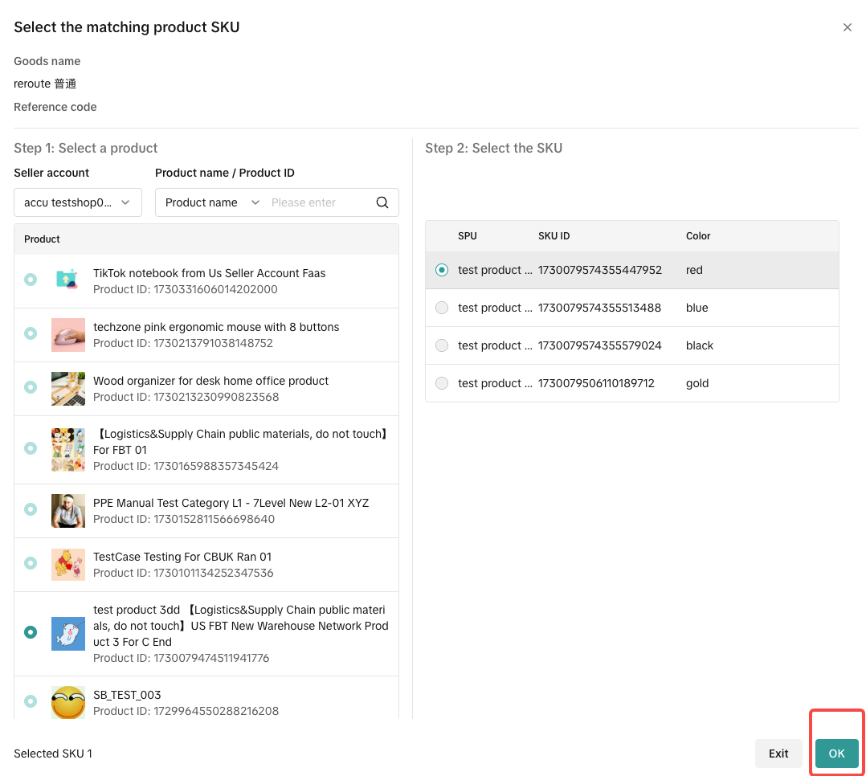Select the black color SKU radio button
This screenshot has height=776, width=866.
[x=442, y=345]
